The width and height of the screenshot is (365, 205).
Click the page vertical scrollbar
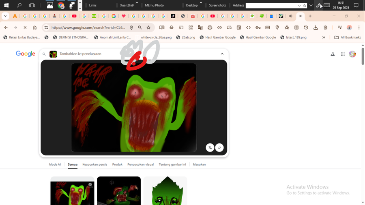click(x=363, y=56)
